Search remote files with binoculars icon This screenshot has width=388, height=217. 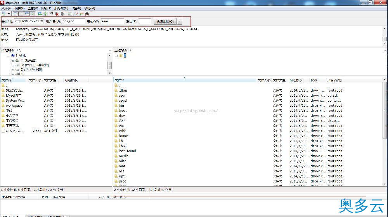pos(87,14)
